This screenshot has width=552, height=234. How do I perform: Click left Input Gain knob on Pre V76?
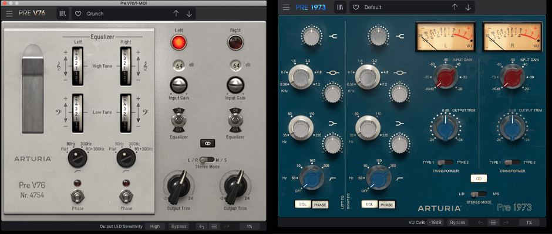click(x=179, y=85)
